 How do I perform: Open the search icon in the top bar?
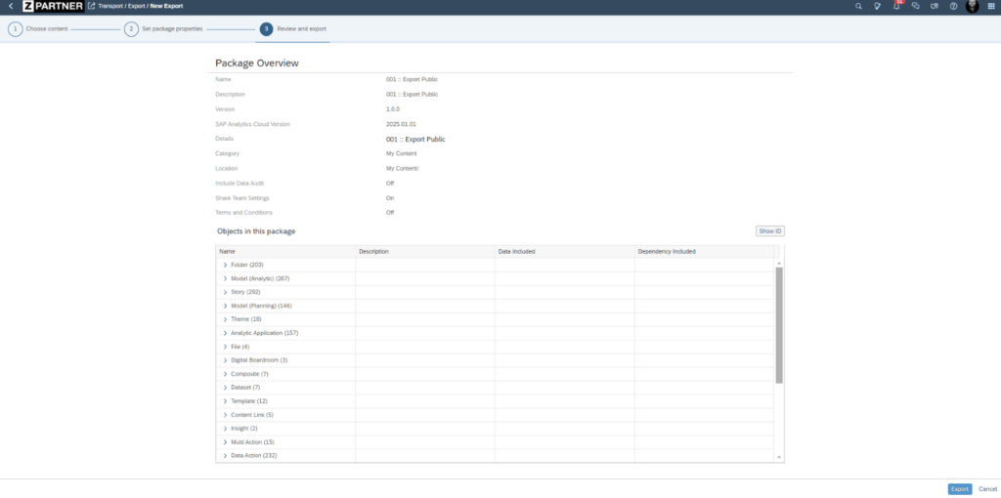click(x=858, y=6)
